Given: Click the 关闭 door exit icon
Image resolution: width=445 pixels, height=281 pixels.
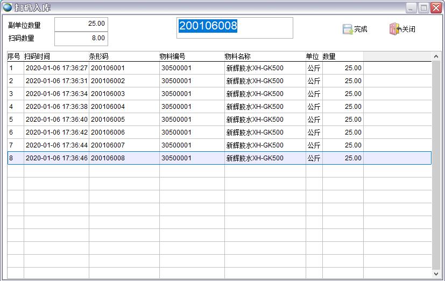Looking at the screenshot, I should (395, 29).
